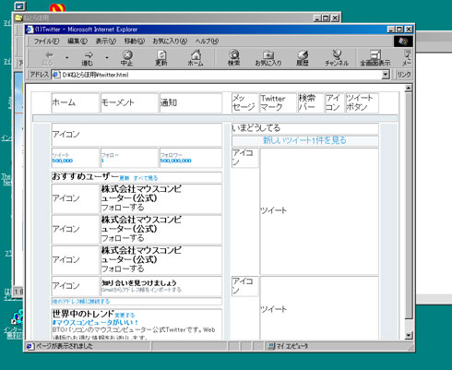Click the Forward (進む) toolbar icon
The image size is (452, 370).
point(88,58)
